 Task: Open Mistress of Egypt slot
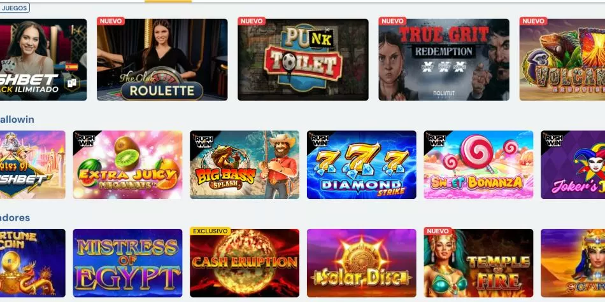click(127, 263)
